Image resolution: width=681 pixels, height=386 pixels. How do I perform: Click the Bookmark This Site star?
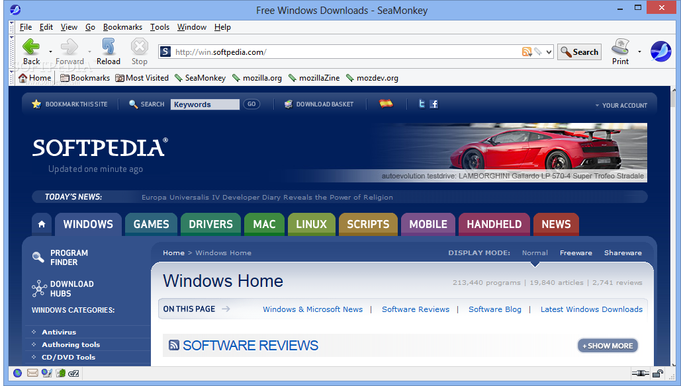(36, 104)
